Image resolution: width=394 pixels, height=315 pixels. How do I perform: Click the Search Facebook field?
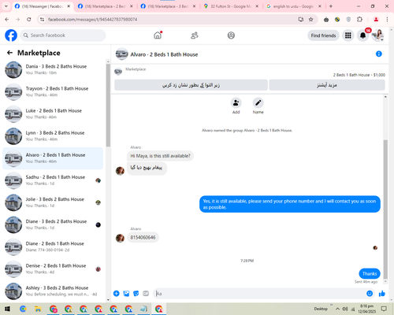click(63, 35)
